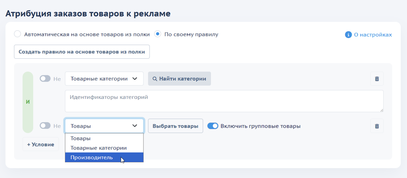Delete the category condition with trash icon
The image size is (407, 178).
(x=377, y=79)
